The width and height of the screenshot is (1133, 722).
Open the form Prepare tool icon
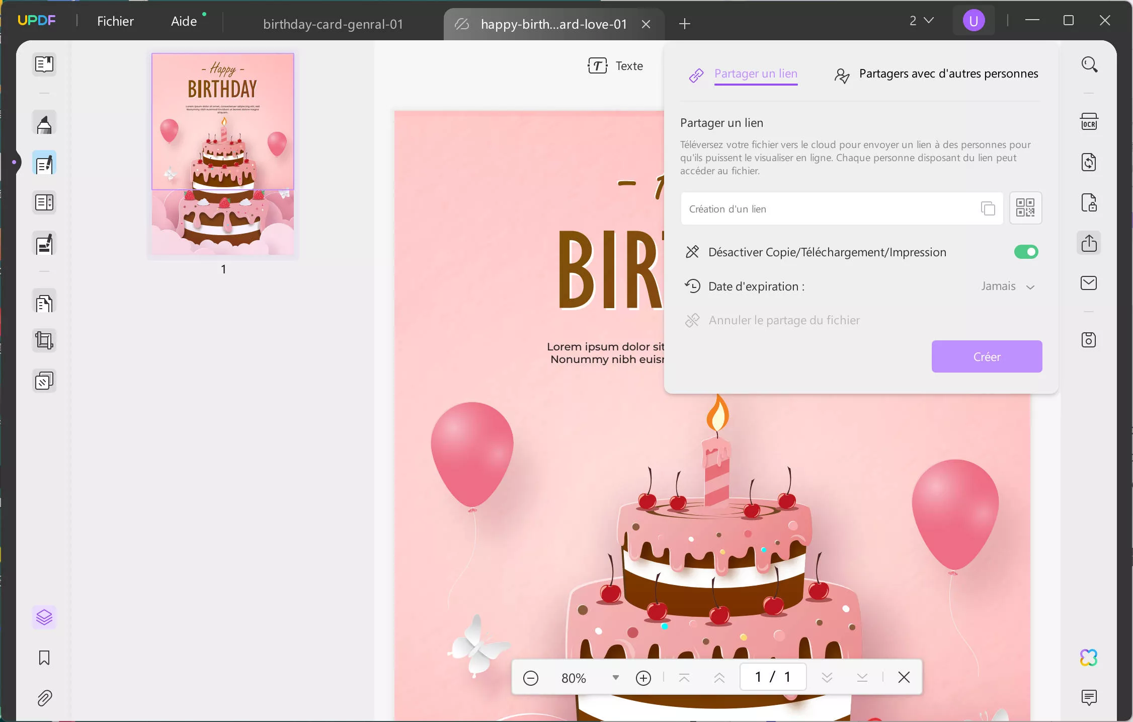click(44, 203)
